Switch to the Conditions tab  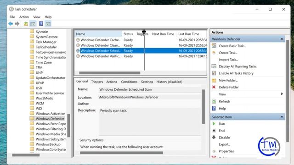coord(129,82)
